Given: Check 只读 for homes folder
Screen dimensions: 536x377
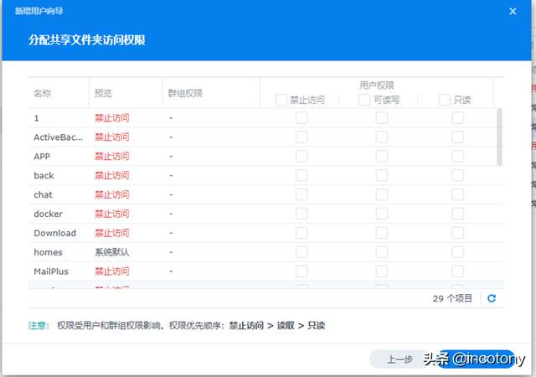Looking at the screenshot, I should [x=458, y=252].
